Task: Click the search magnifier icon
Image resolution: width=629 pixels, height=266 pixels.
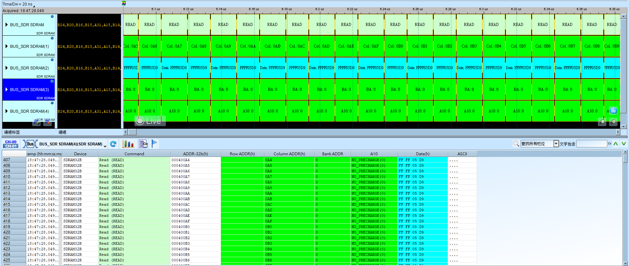Action: click(516, 143)
